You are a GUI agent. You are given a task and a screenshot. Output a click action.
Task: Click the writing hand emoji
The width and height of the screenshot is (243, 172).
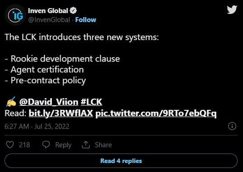point(11,102)
